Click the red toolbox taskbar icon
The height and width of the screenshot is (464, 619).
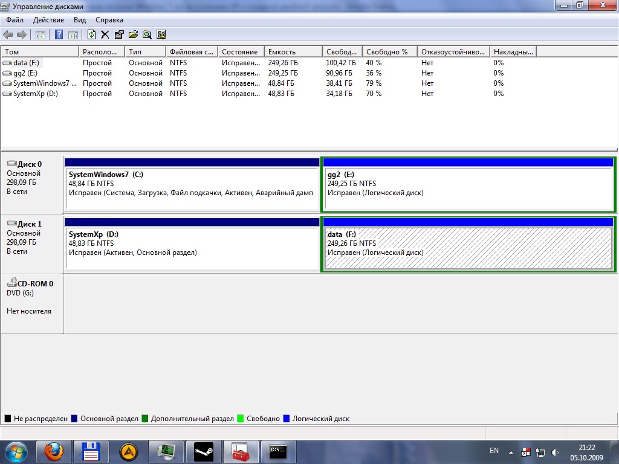(x=241, y=452)
